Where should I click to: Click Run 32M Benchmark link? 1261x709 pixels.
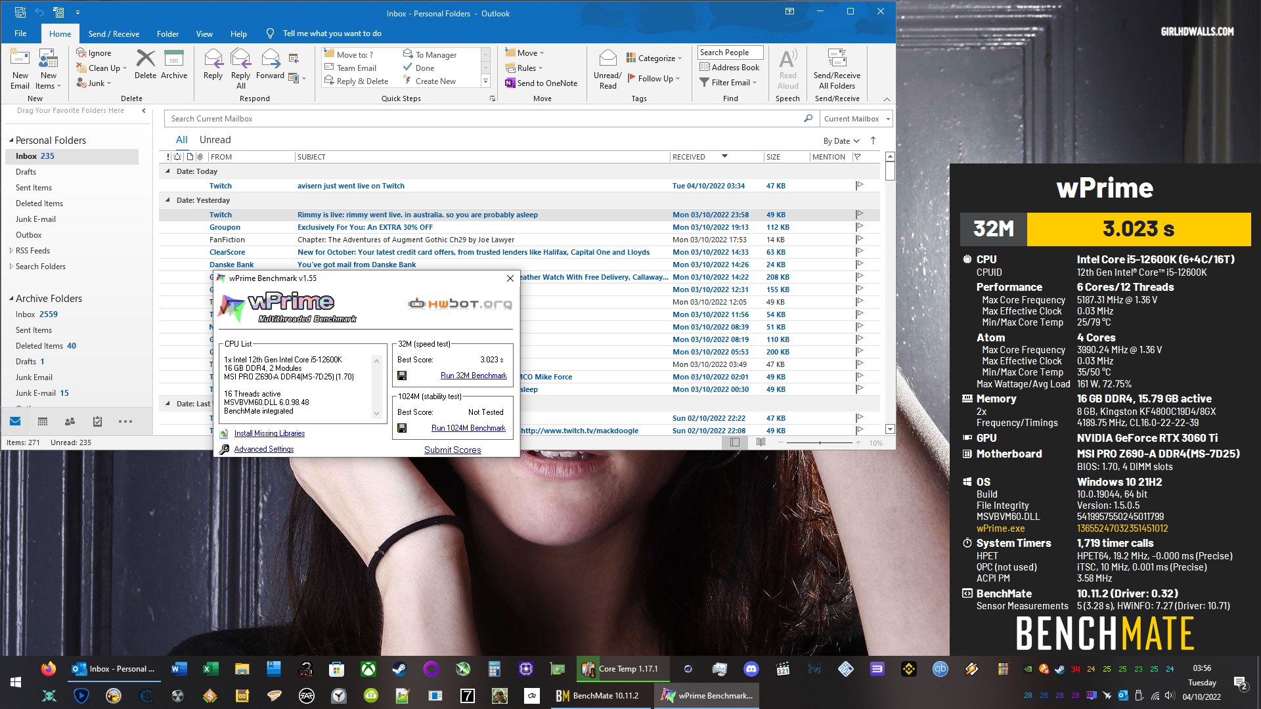474,376
